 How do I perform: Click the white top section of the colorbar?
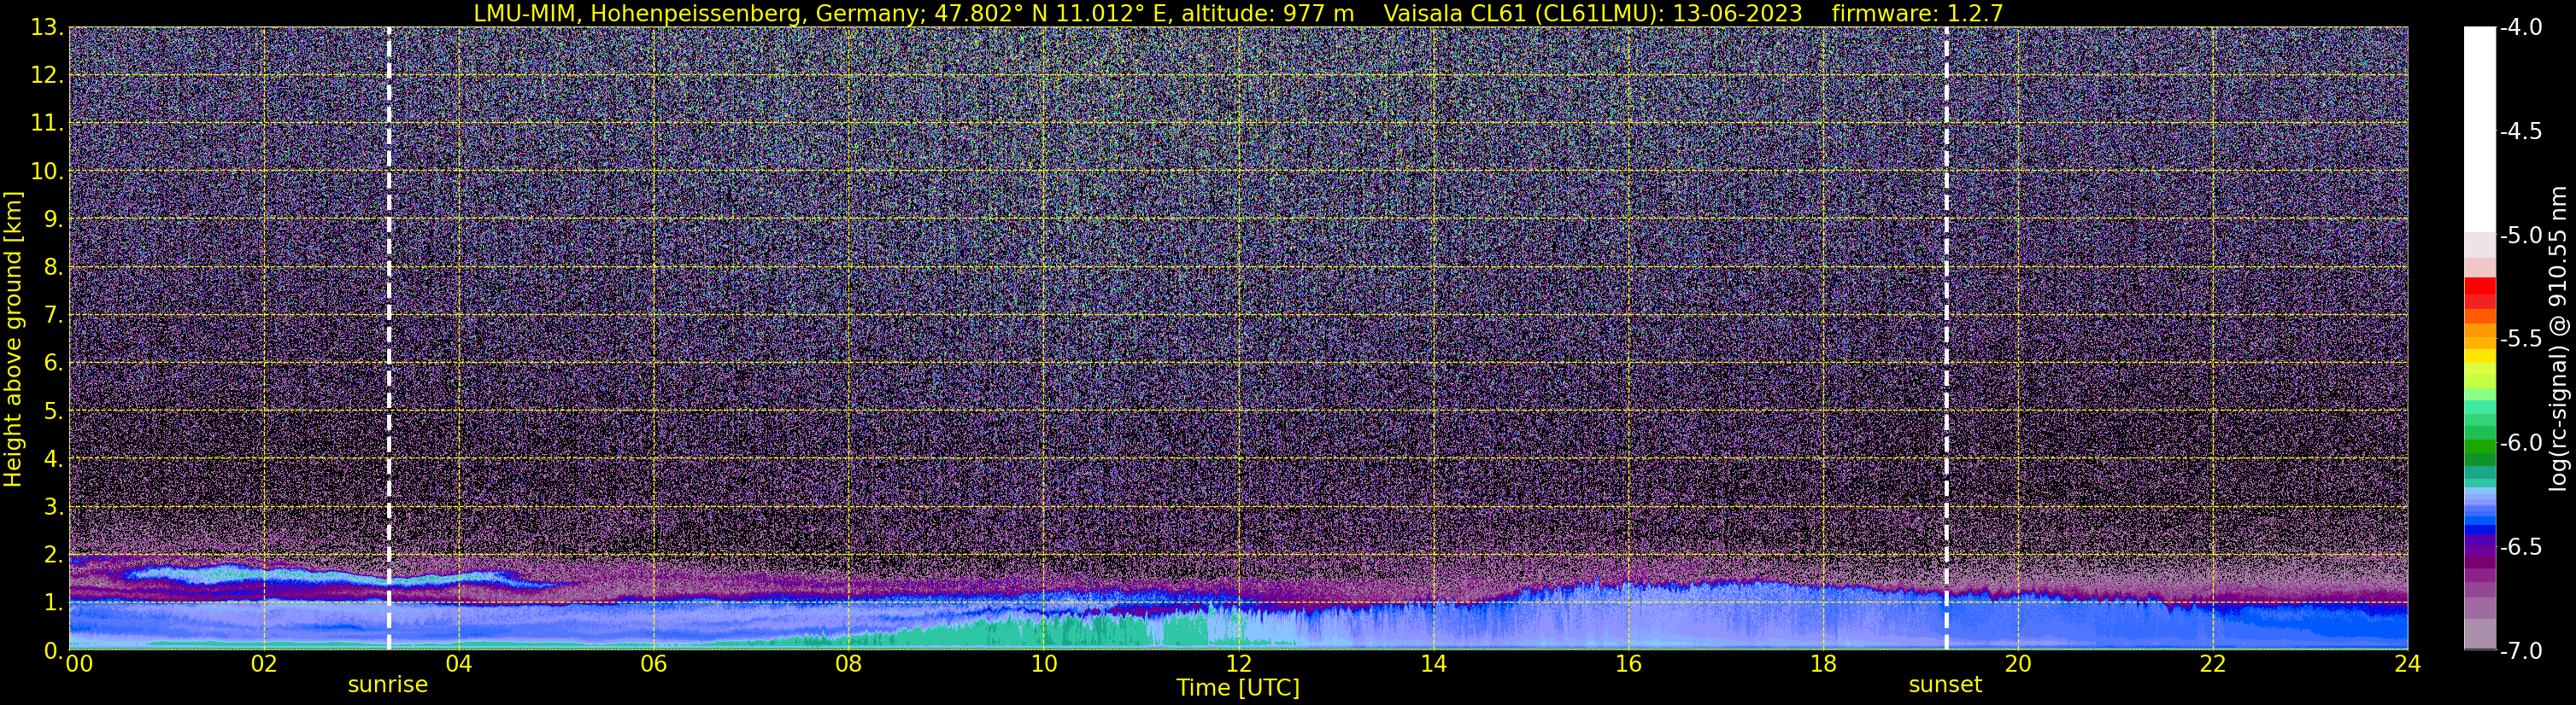[x=2479, y=130]
